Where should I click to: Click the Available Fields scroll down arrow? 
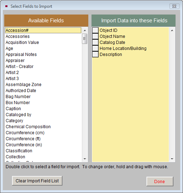(85, 159)
